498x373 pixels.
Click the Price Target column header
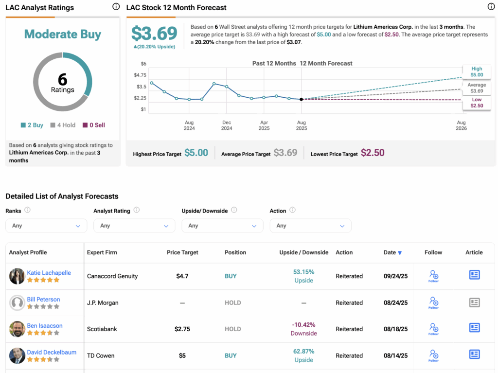pos(183,252)
